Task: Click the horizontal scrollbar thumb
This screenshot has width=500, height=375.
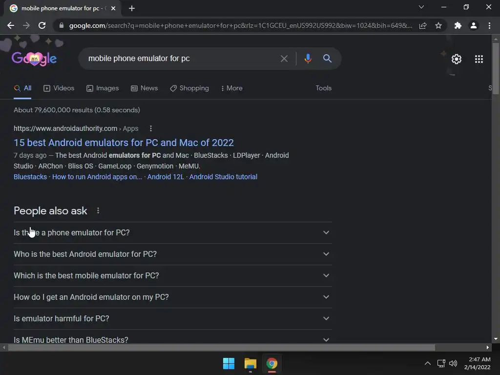Action: click(x=222, y=348)
